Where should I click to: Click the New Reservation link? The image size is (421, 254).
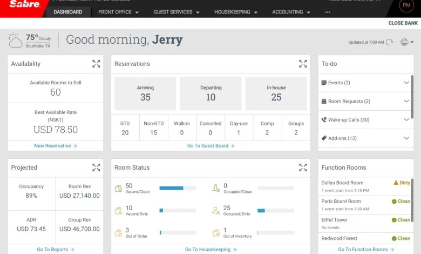point(56,146)
